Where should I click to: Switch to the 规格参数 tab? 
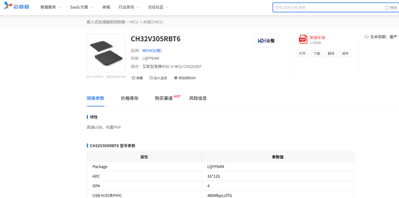coord(96,98)
